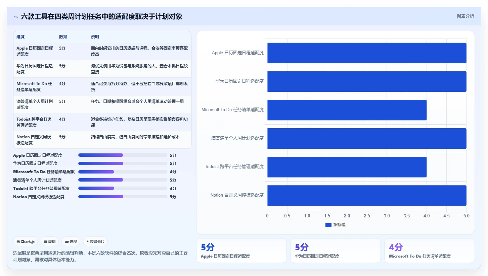Click the Todoist 跨平台任务管理适配度 table cell
This screenshot has height=276, width=488.
35,122
